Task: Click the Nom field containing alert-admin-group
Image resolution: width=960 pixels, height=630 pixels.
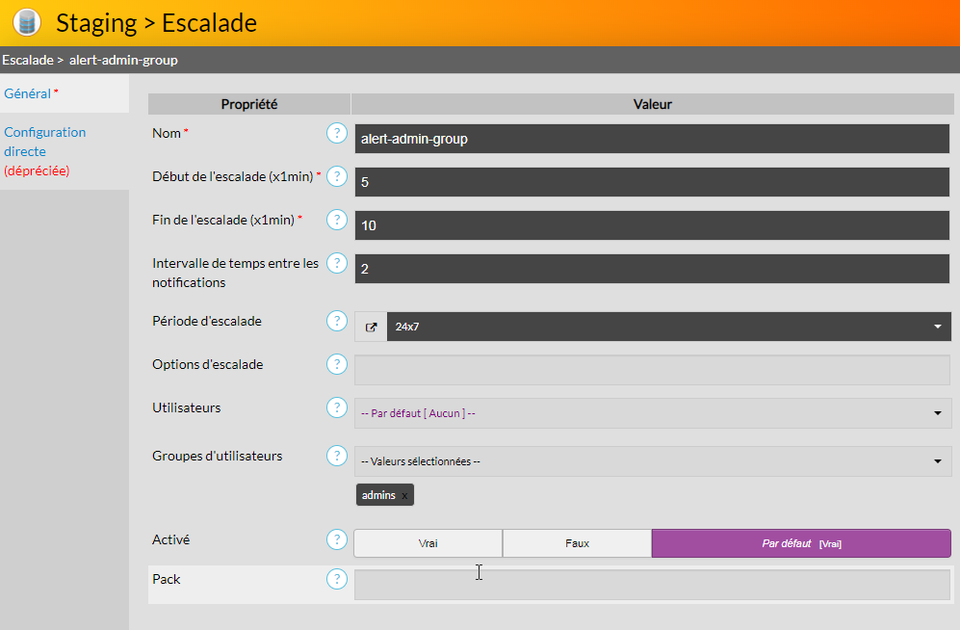Action: 651,139
